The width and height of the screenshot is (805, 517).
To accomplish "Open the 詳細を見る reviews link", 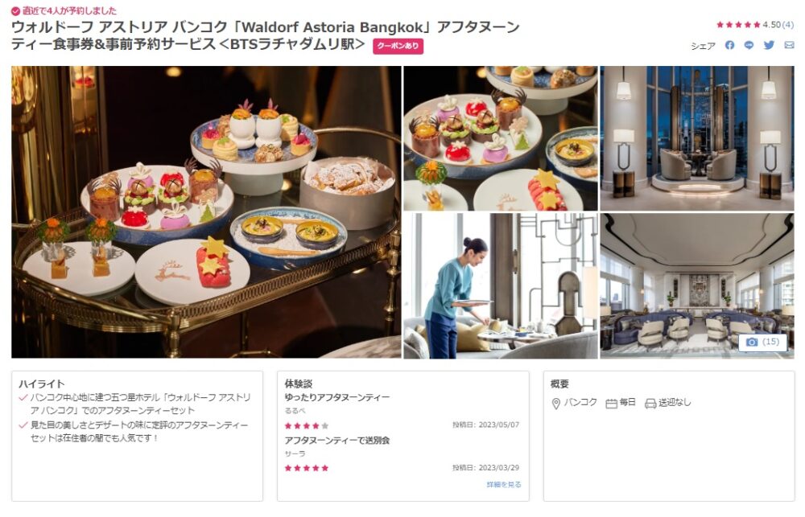I will click(x=504, y=484).
